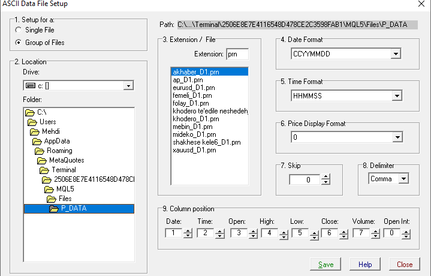Select the Single File radio button
Screen dimensions: 431x276
coord(19,30)
